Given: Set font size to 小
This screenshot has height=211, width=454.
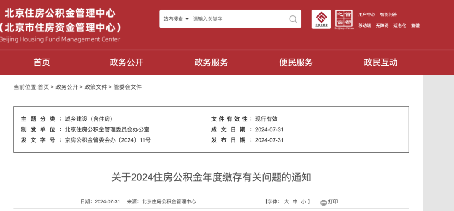Looking at the screenshot, I should click(x=303, y=202).
